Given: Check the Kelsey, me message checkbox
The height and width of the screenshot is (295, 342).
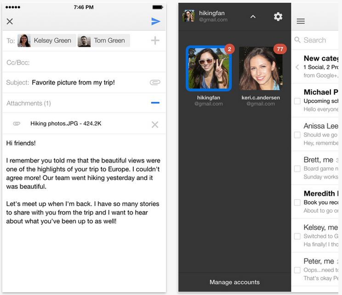Looking at the screenshot, I should [297, 236].
